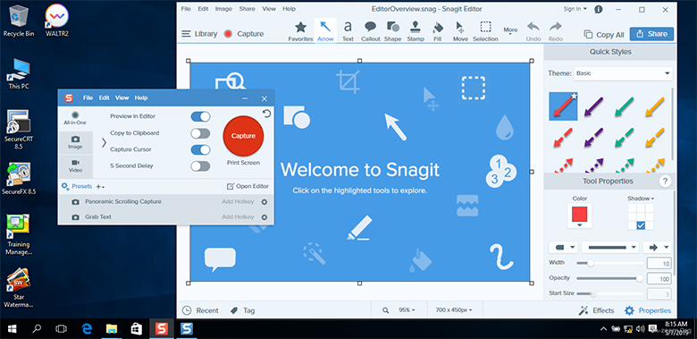Click the Width value field
Image resolution: width=697 pixels, height=339 pixels.
point(659,264)
